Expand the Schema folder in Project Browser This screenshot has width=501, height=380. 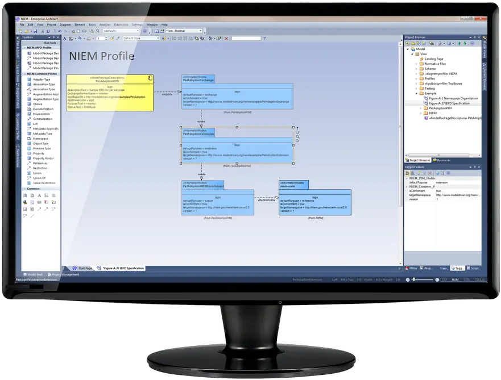(416, 69)
